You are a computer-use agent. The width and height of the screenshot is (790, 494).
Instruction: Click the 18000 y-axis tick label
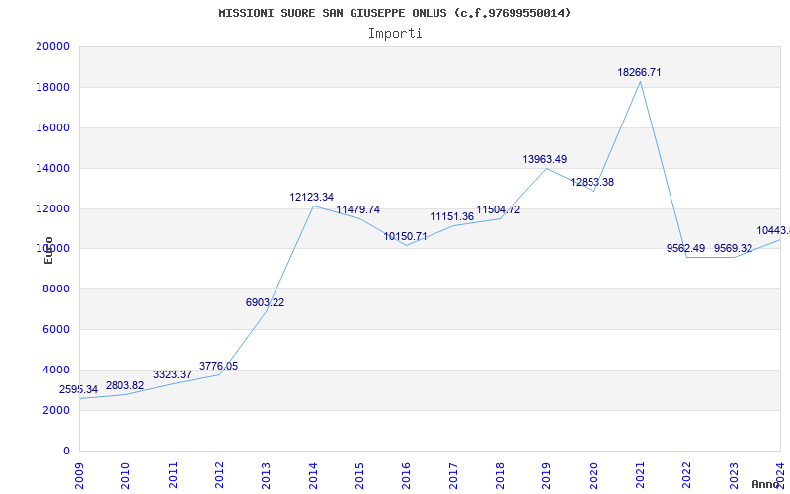(x=53, y=87)
